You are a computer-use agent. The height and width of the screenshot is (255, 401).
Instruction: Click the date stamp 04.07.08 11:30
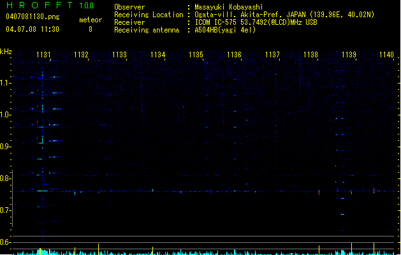pyautogui.click(x=33, y=29)
